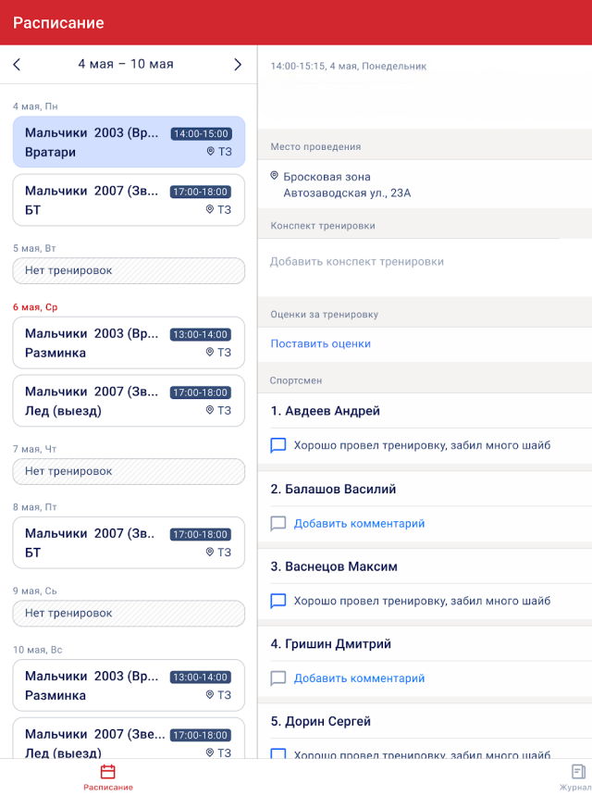Click comment bubble icon for Авдеев Андрей
This screenshot has width=592, height=796.
(278, 445)
